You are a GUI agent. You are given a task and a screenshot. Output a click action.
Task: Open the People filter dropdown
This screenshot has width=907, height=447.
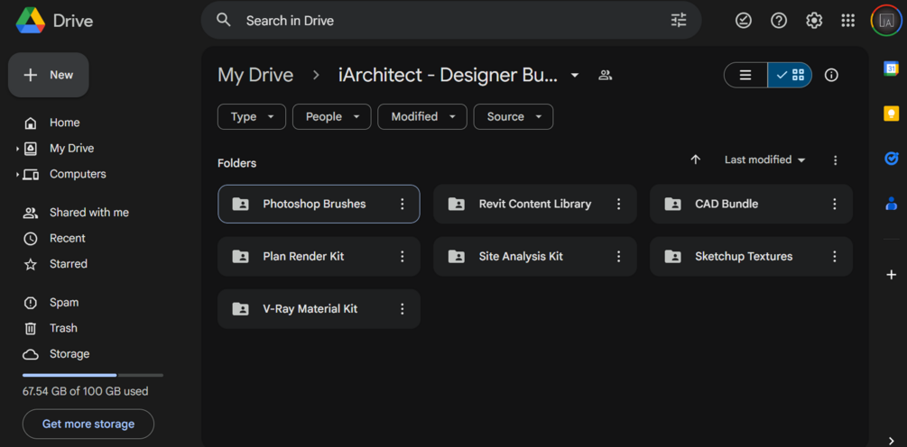click(331, 116)
